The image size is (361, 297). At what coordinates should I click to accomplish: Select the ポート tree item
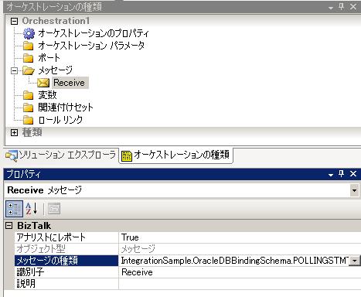[49, 58]
